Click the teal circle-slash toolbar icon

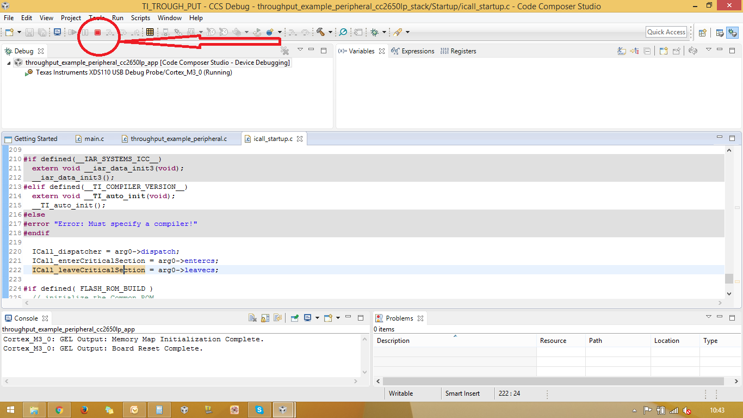click(343, 33)
